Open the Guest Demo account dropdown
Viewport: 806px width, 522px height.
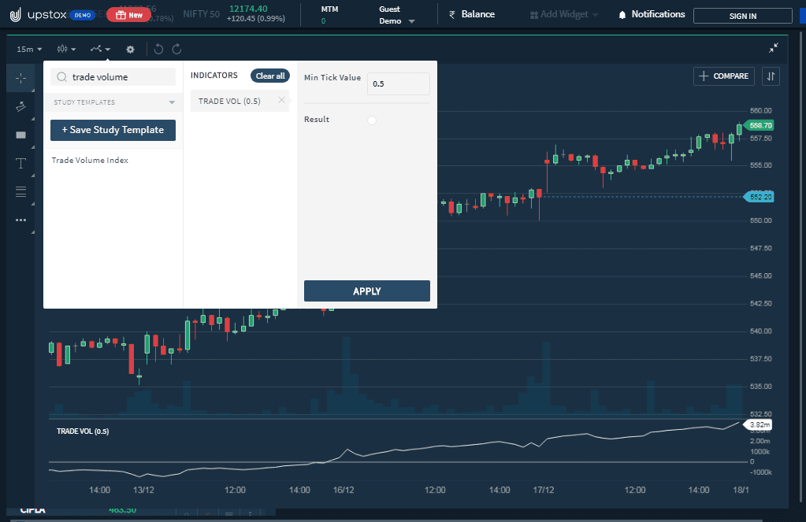coord(396,15)
